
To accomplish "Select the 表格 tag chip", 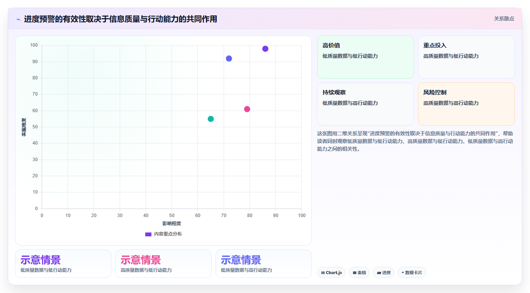I will click(x=359, y=273).
